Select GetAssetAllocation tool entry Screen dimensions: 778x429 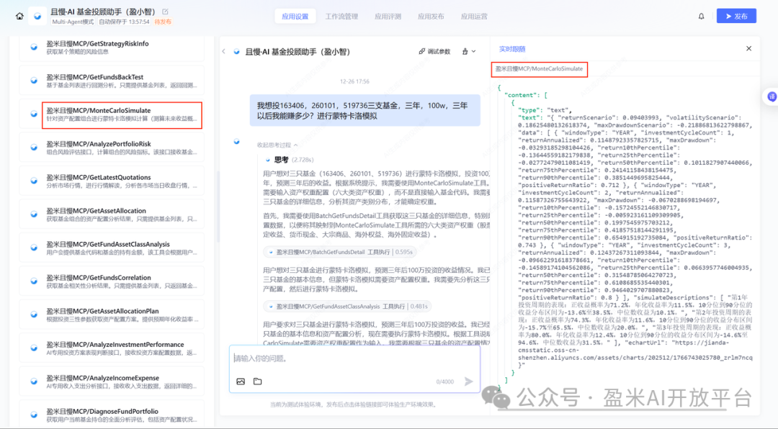[112, 214]
